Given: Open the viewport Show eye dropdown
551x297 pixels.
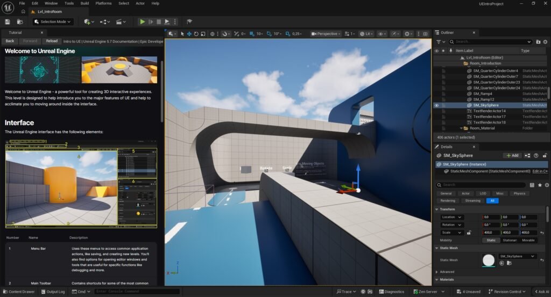Looking at the screenshot, I should (x=382, y=34).
